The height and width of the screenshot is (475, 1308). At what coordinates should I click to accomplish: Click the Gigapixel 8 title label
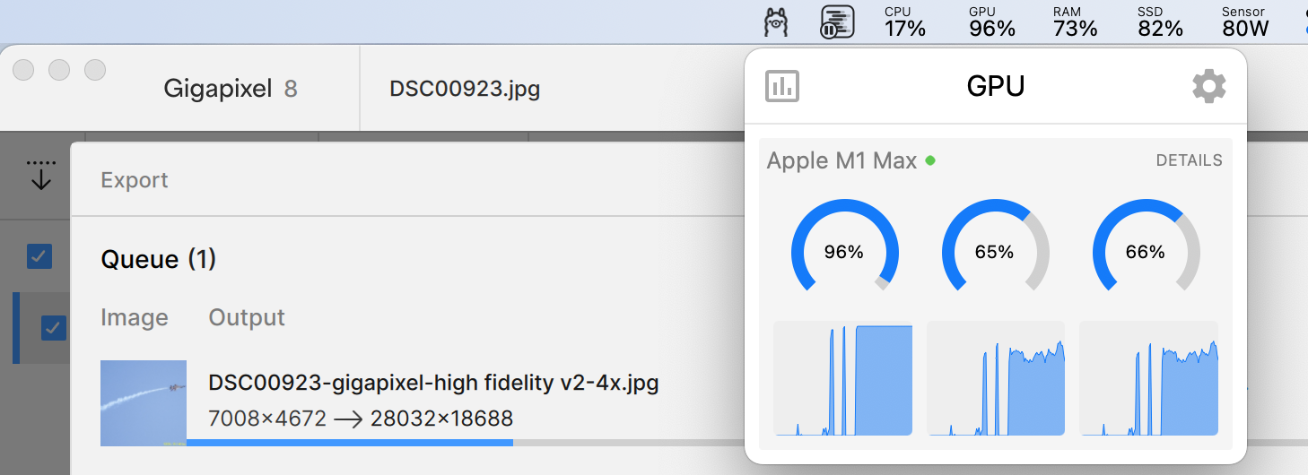(231, 89)
